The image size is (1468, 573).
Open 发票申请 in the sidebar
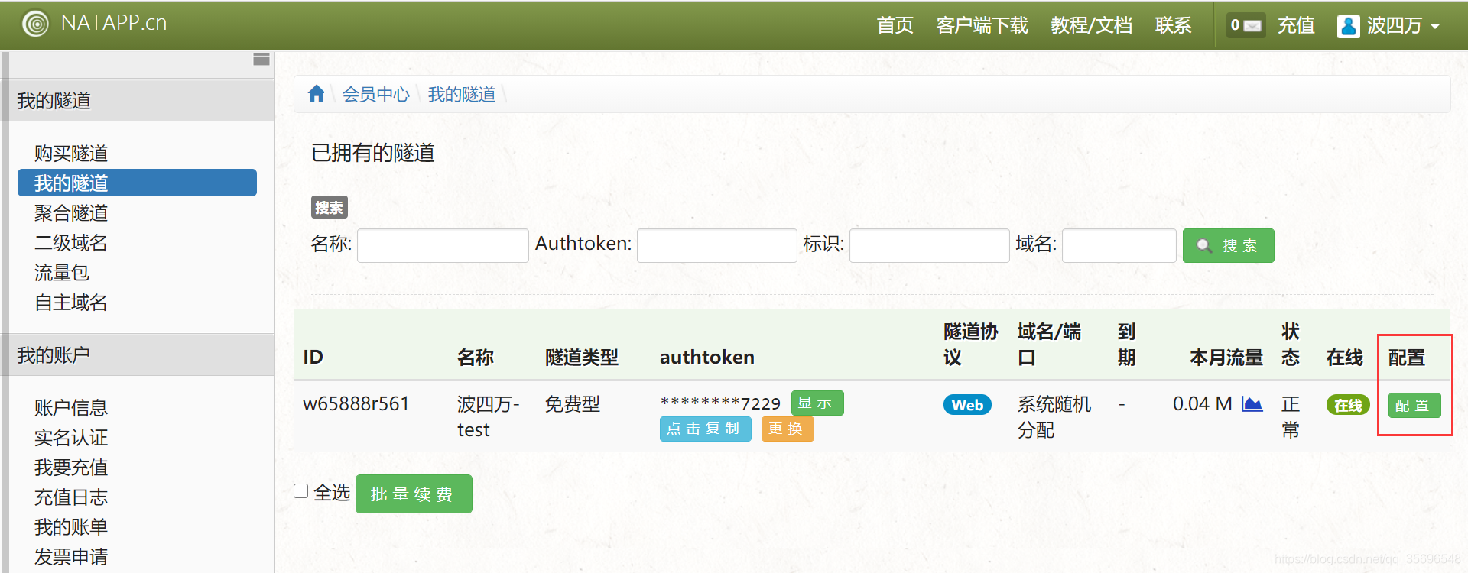click(71, 557)
